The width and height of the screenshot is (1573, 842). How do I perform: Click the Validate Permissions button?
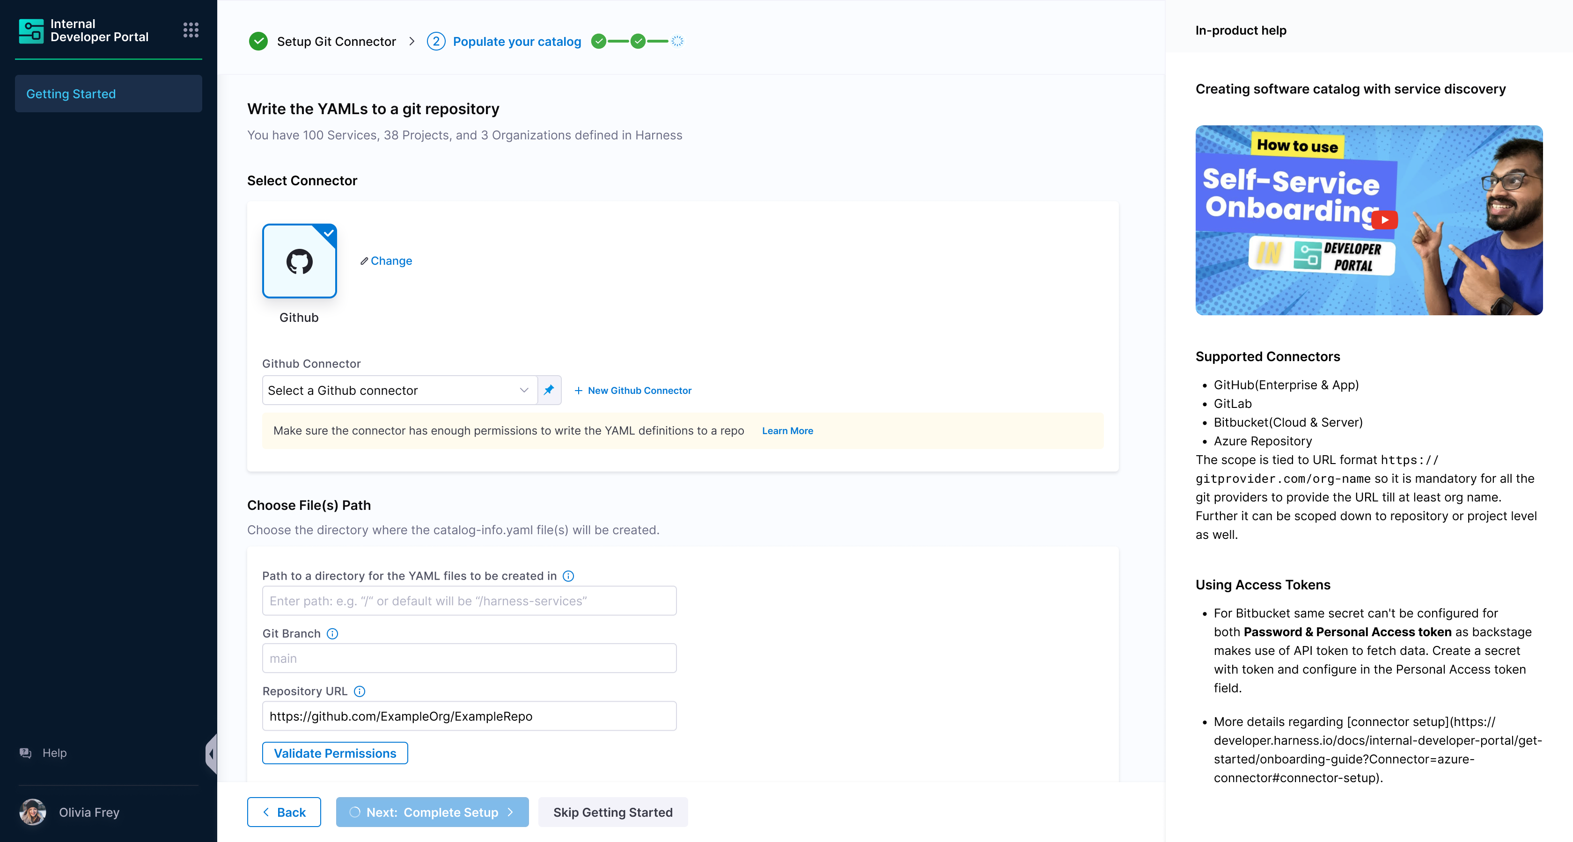point(335,753)
